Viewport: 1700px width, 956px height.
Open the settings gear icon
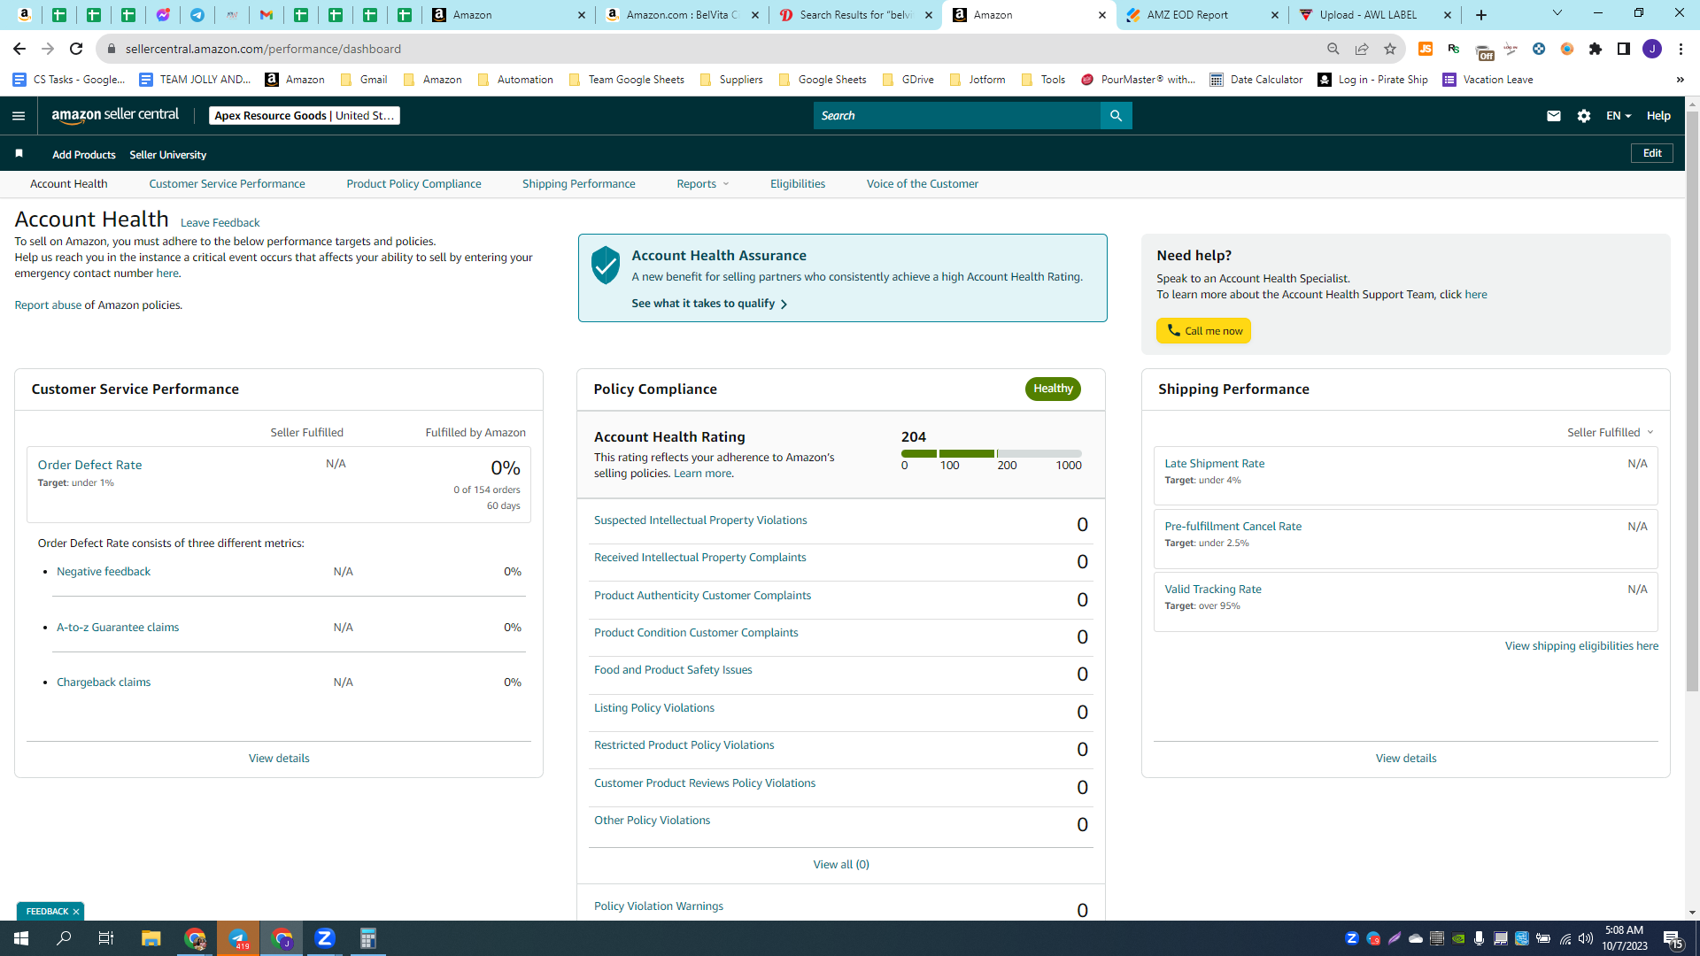(x=1584, y=116)
